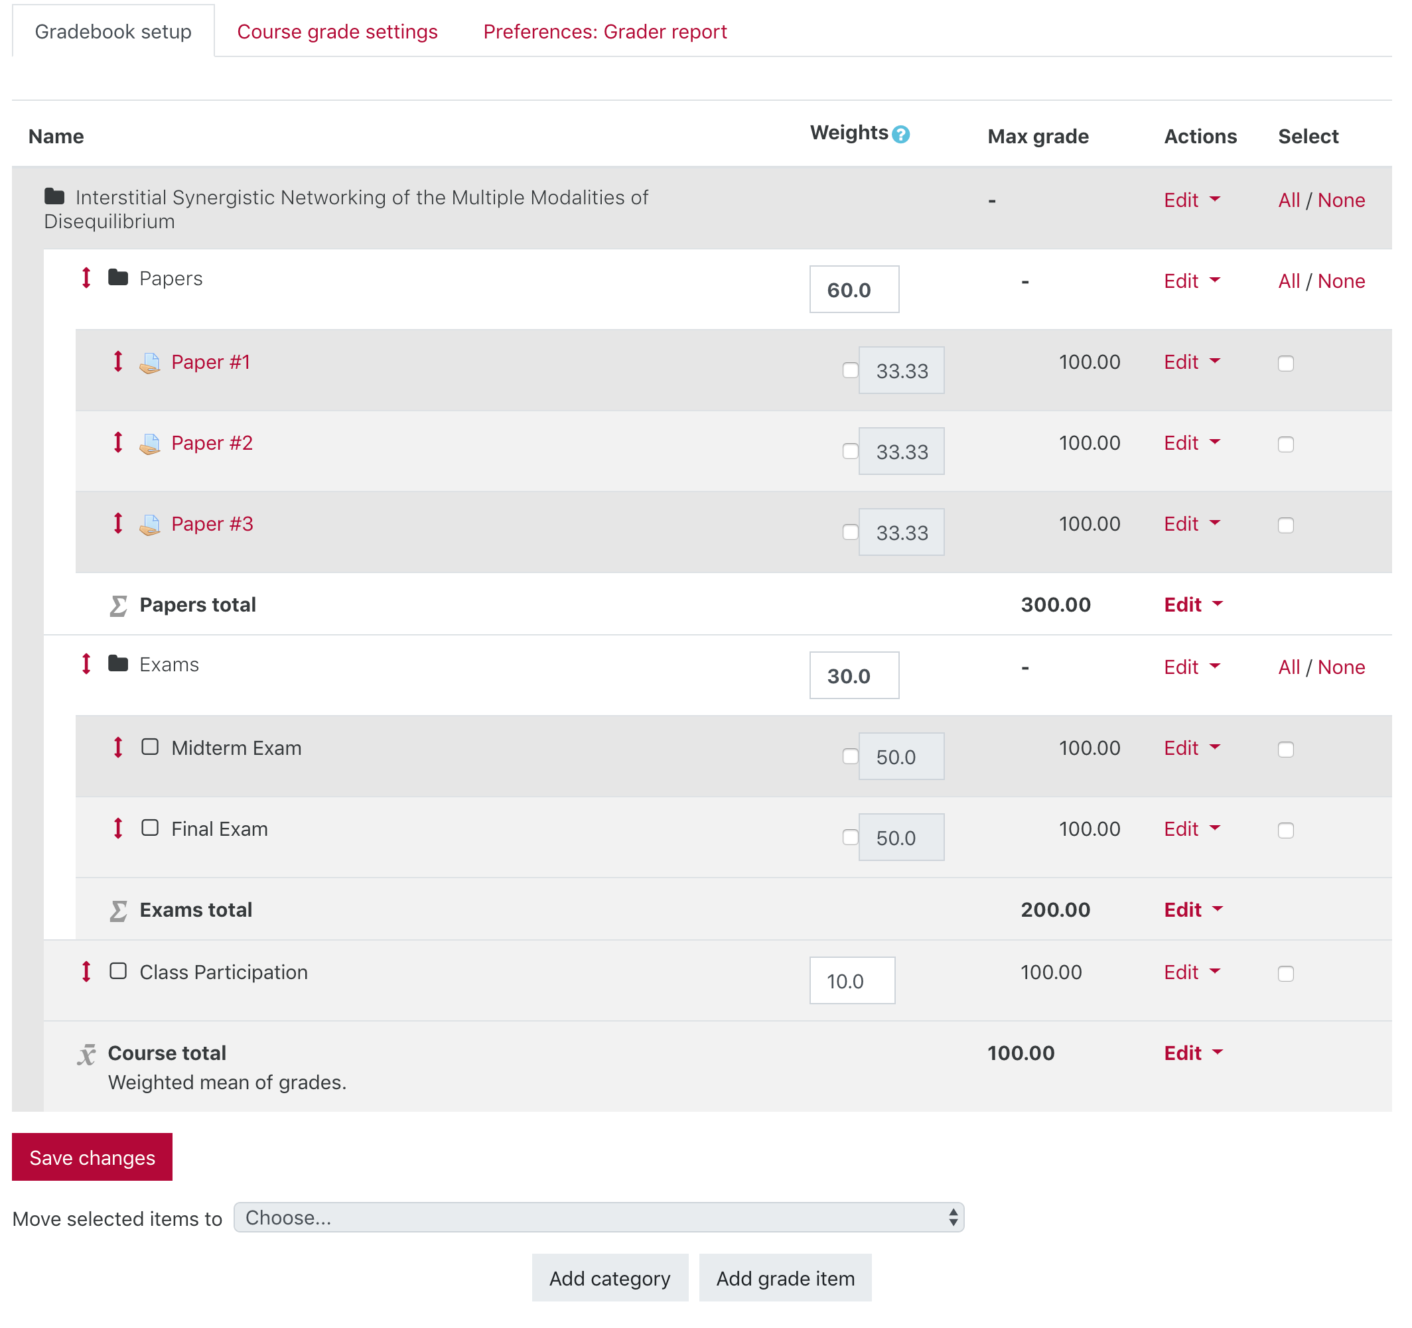Switch to the Course grade settings tab

click(338, 31)
